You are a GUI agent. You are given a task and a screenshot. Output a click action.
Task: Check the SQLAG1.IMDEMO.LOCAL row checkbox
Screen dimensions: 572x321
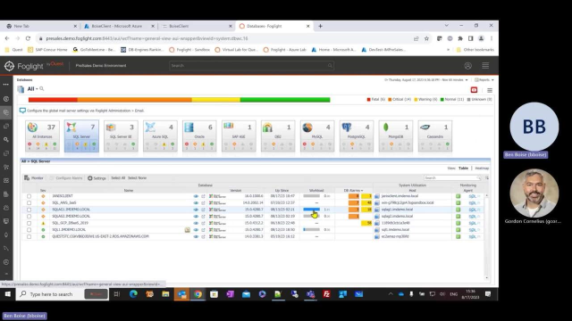click(29, 210)
